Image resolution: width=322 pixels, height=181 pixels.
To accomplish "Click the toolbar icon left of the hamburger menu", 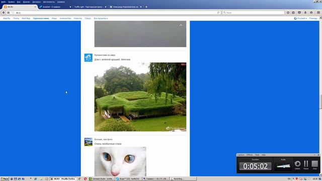I will tap(311, 13).
